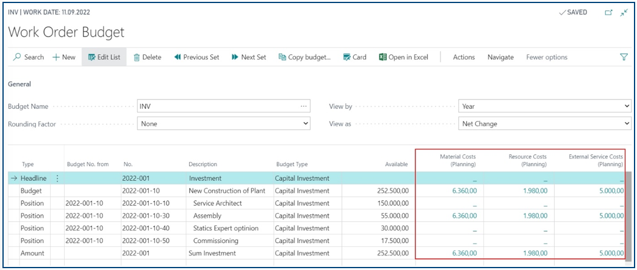Sort by the Available column header
Image resolution: width=637 pixels, height=270 pixels.
click(397, 164)
